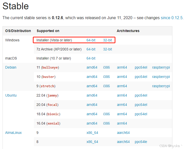This screenshot has width=186, height=149.
Task: Click the '11 (bullseye)' cell text
Action: click(x=48, y=68)
